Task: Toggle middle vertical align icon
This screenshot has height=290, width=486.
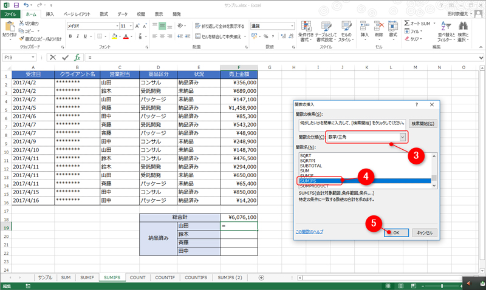Action: coord(162,26)
